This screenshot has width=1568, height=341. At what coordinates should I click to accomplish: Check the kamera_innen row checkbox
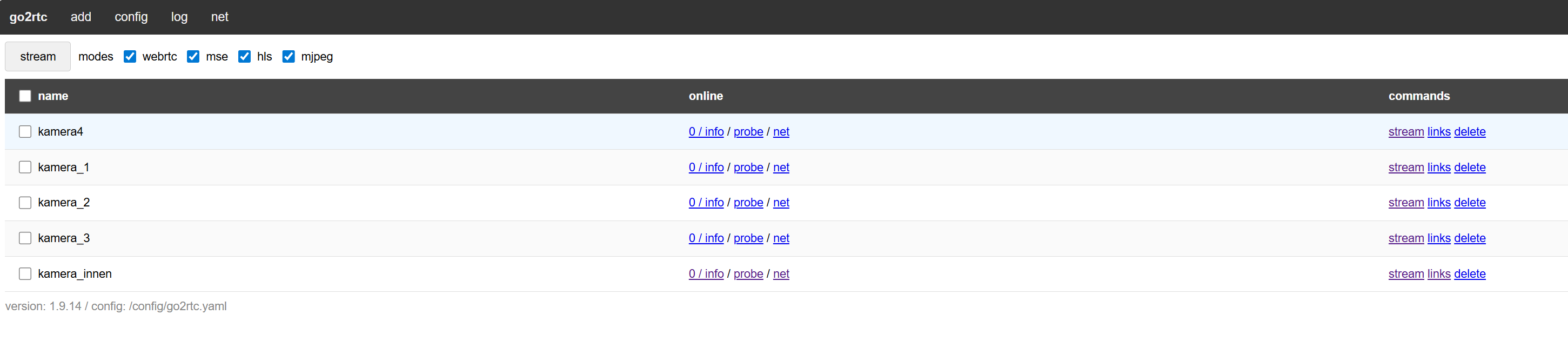pos(25,274)
